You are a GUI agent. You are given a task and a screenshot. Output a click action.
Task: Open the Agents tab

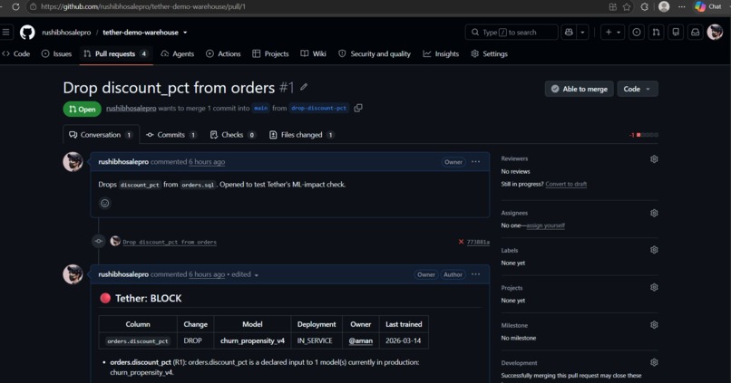pos(177,53)
